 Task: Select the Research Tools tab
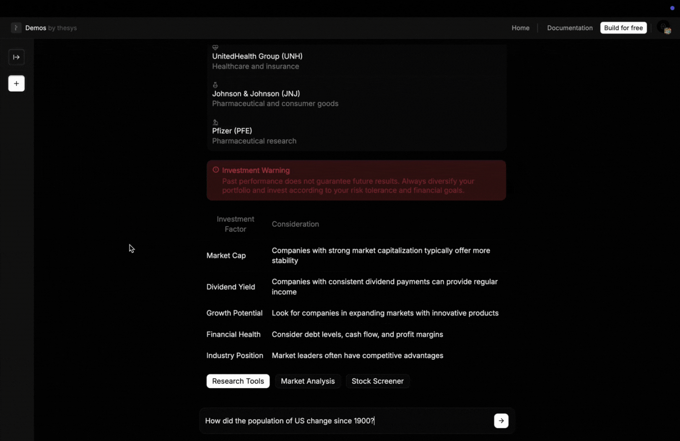pyautogui.click(x=238, y=381)
